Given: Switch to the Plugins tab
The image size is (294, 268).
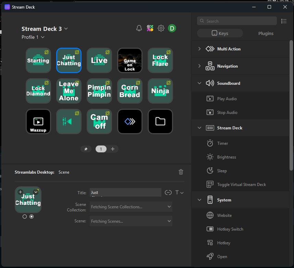Looking at the screenshot, I should (x=266, y=34).
